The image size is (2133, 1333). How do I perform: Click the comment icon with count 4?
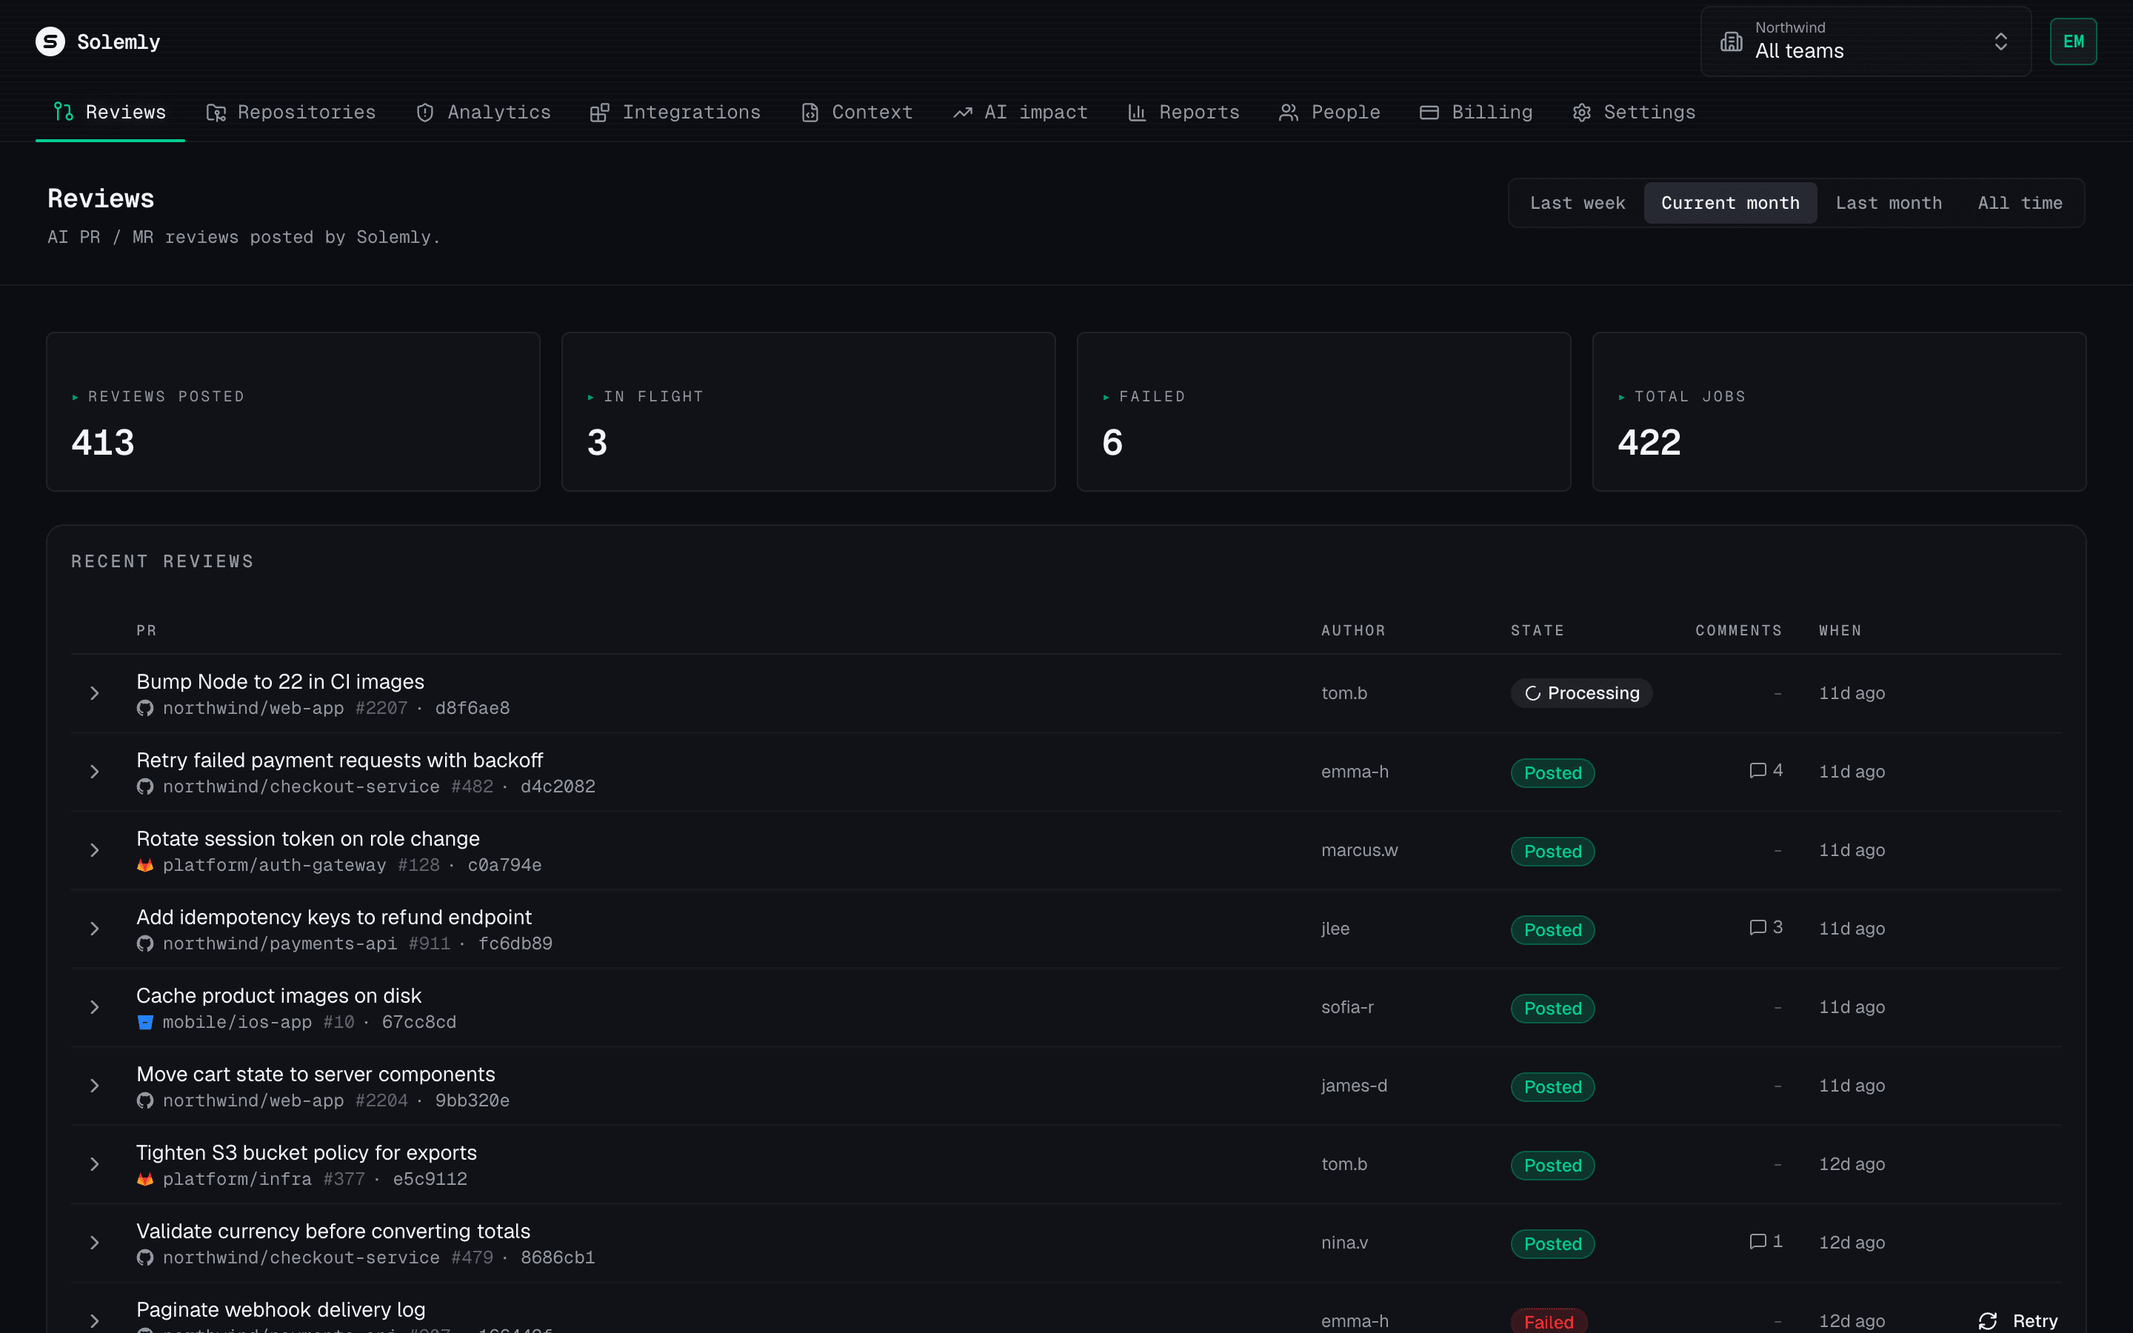(x=1758, y=770)
